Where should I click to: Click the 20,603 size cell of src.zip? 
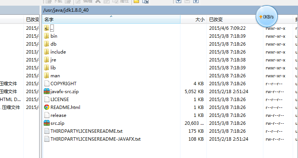pos(194,123)
